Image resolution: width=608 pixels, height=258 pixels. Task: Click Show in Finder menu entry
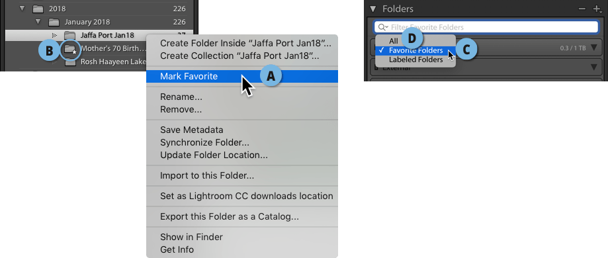(191, 237)
